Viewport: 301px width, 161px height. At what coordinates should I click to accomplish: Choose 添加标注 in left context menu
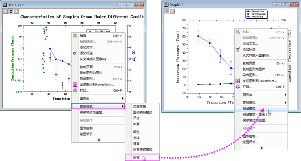click(86, 53)
